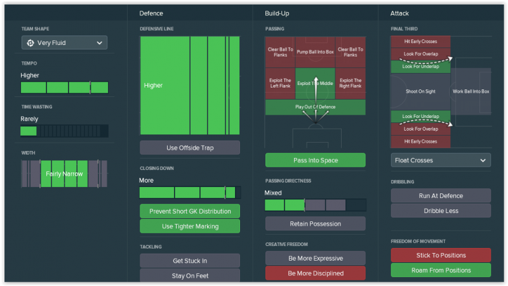This screenshot has height=286, width=508.
Task: Select Exploit The Middle pitch zone
Action: click(x=315, y=84)
